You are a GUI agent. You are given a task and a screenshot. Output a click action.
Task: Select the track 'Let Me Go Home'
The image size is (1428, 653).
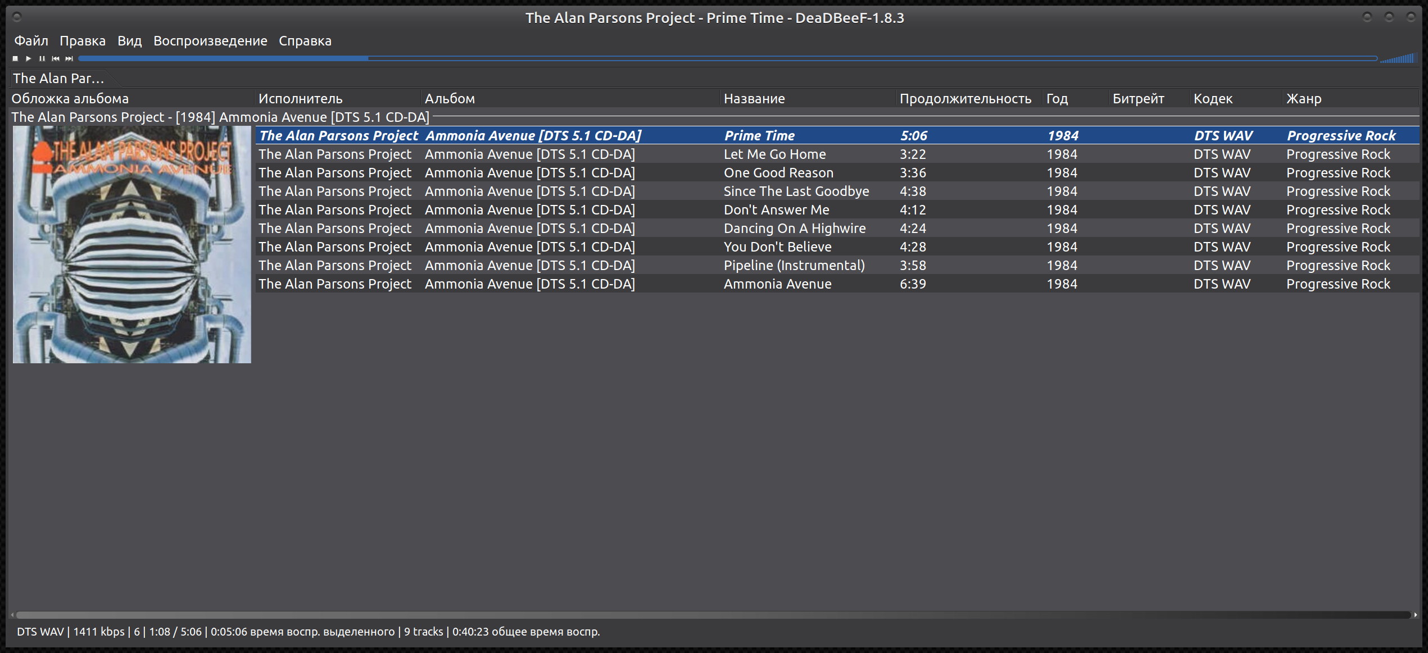click(837, 154)
